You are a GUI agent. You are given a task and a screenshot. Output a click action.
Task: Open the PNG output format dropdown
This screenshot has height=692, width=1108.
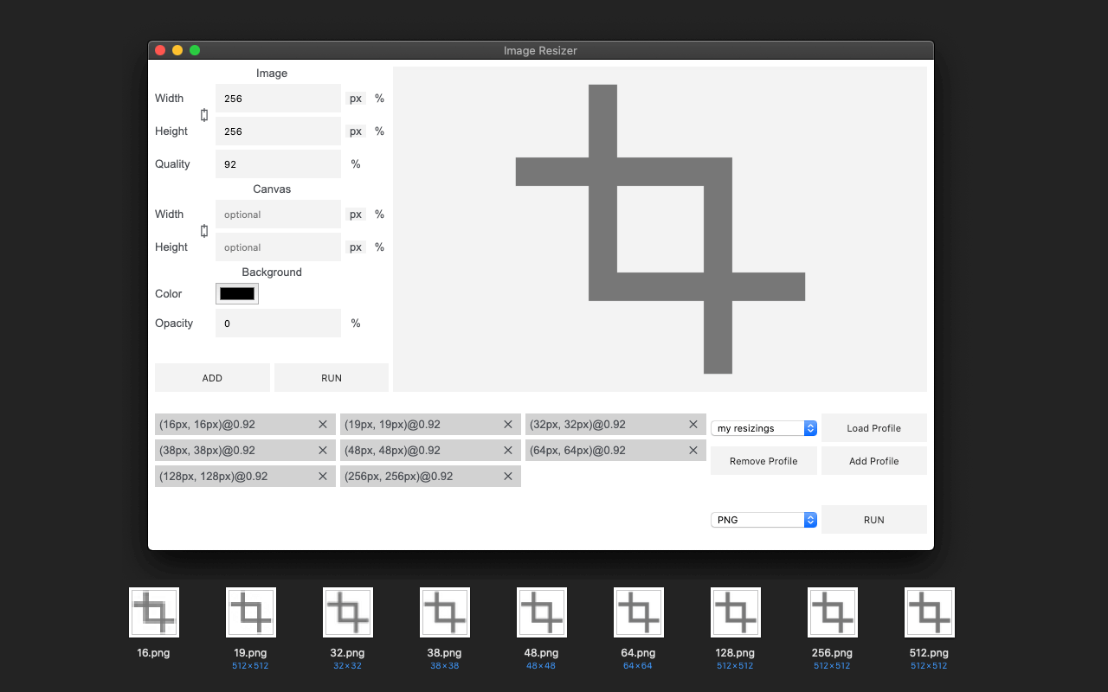click(763, 520)
